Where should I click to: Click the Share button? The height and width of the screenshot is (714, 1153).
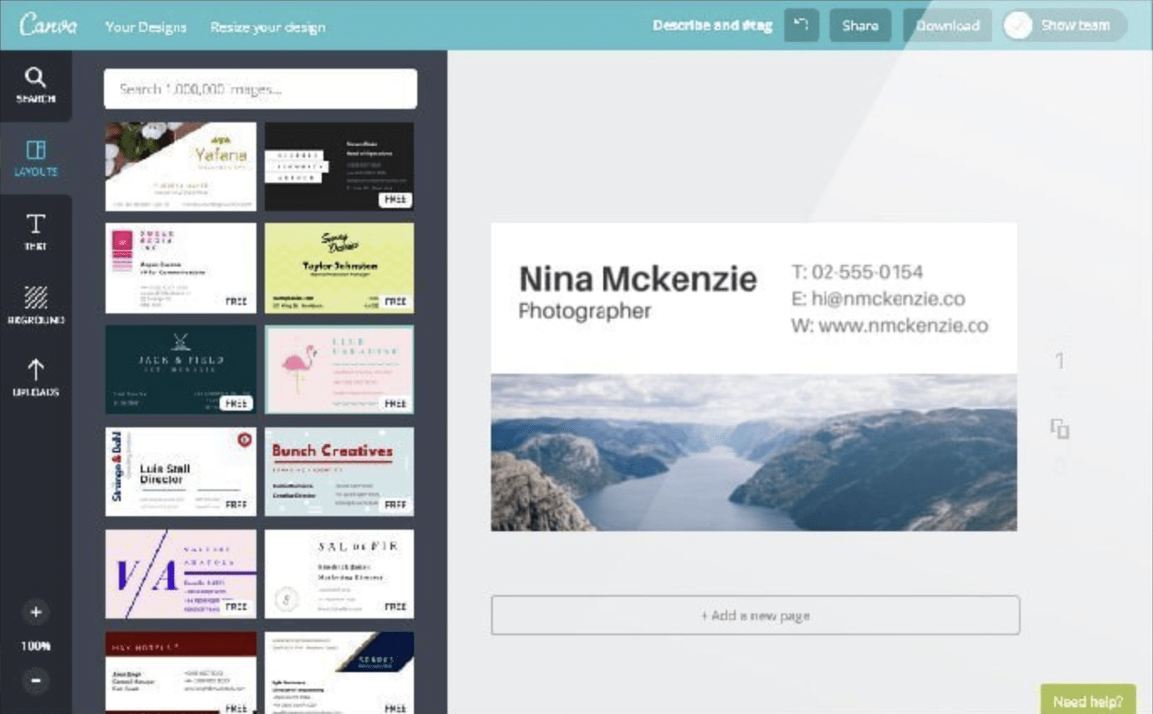click(x=861, y=25)
